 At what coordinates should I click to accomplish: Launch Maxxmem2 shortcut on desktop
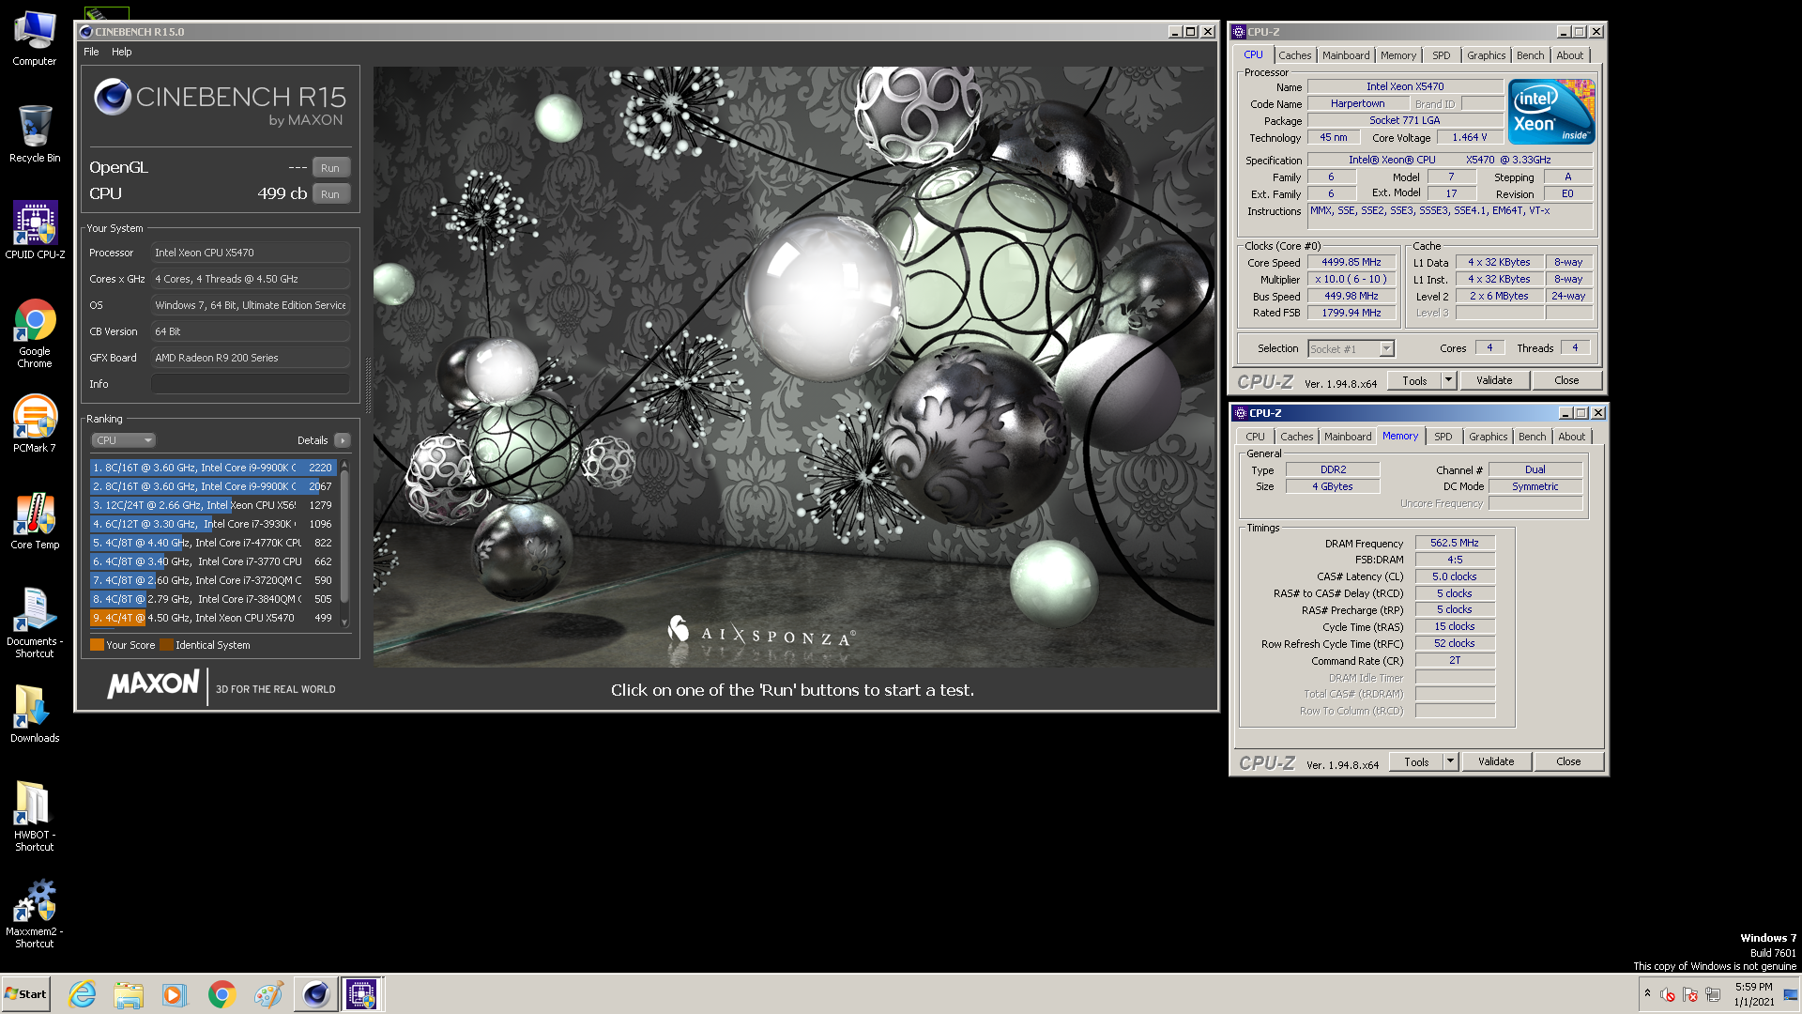coord(35,914)
